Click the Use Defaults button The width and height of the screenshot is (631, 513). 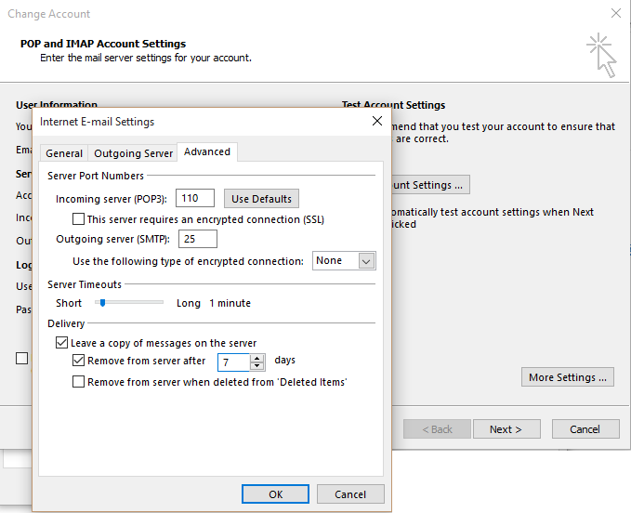[261, 198]
